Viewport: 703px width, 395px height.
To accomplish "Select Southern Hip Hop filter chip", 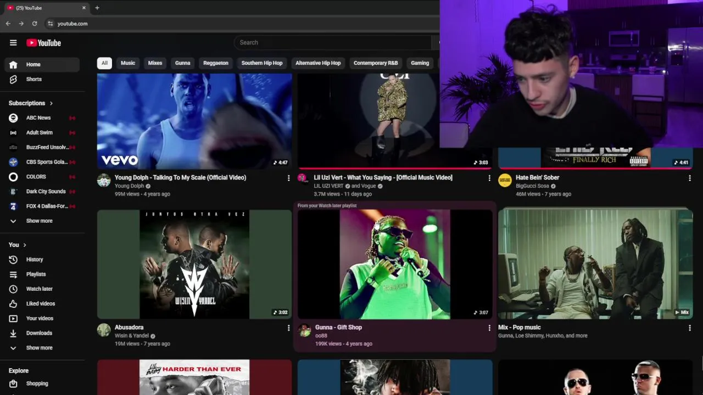I will [262, 63].
